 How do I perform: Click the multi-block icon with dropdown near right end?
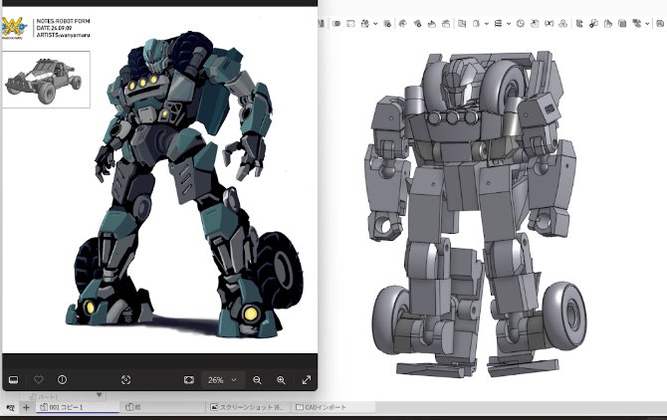point(637,24)
